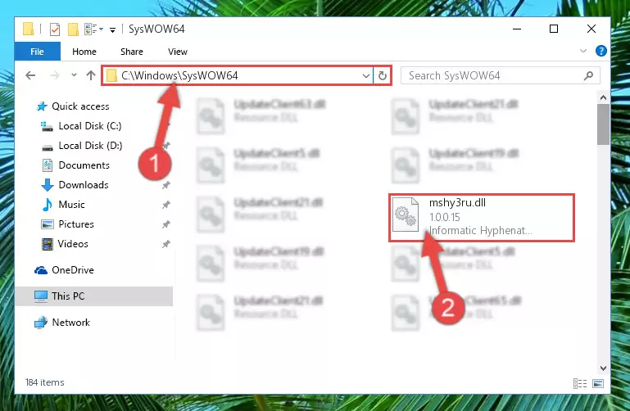This screenshot has height=411, width=630.
Task: Switch to large thumbnails view icon
Action: coord(598,384)
